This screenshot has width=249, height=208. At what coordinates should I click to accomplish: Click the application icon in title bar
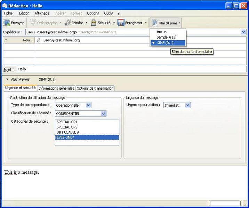pyautogui.click(x=5, y=6)
